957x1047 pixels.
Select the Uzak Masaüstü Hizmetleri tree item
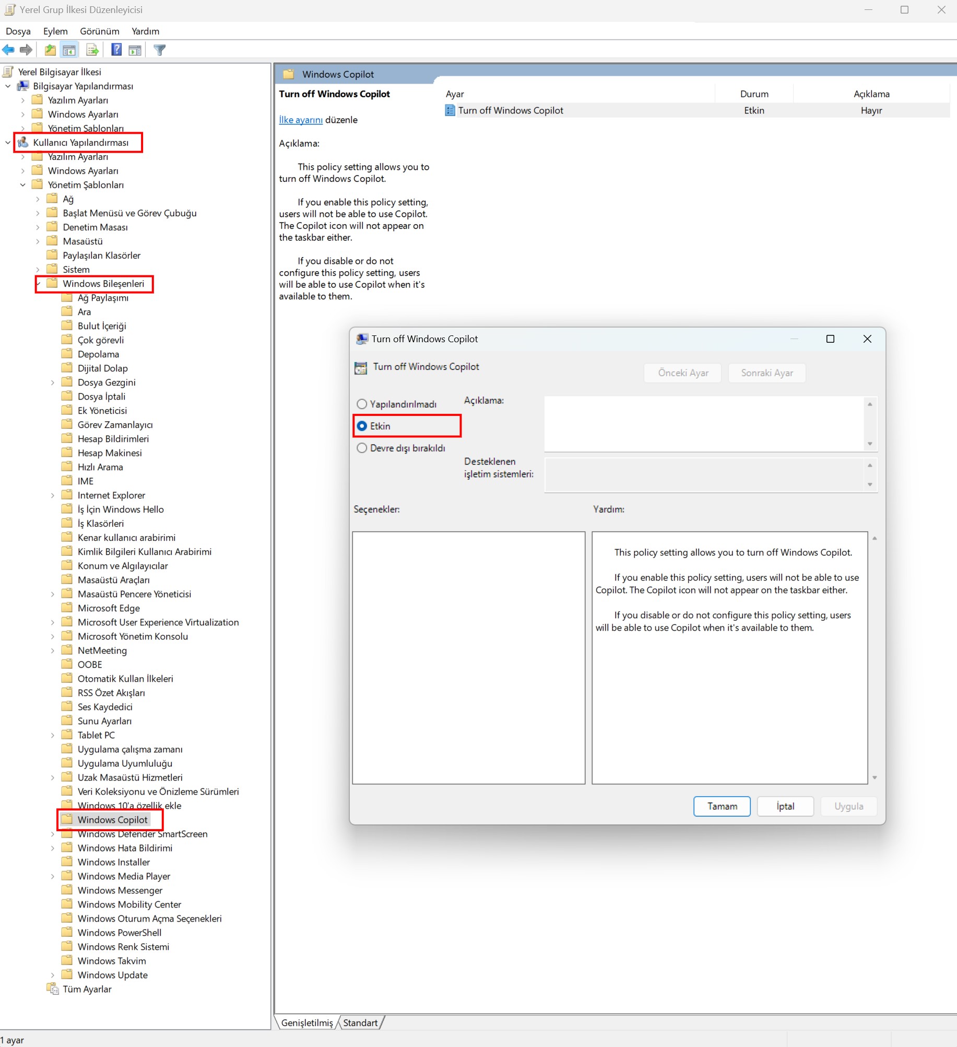130,777
